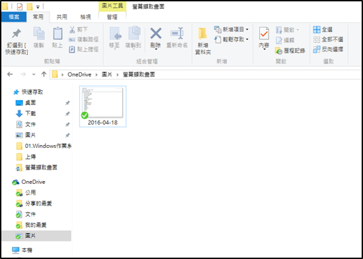Click the 貼上 paste clipboard icon

tap(58, 33)
